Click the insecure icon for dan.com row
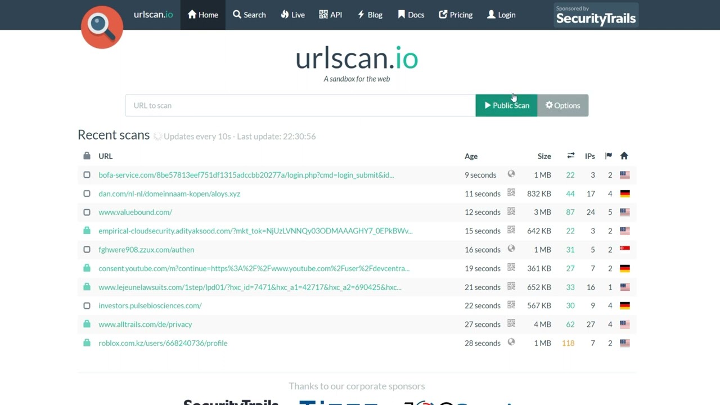720x405 pixels. tap(87, 193)
